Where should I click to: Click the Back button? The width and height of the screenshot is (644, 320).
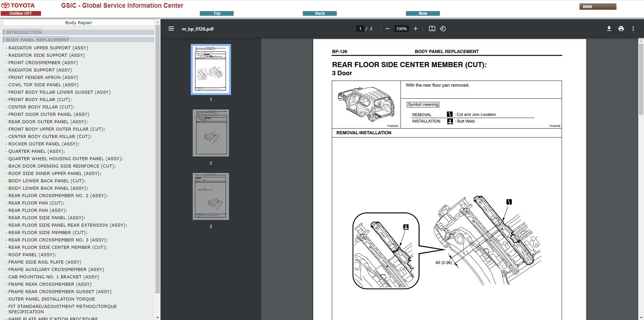pos(320,13)
